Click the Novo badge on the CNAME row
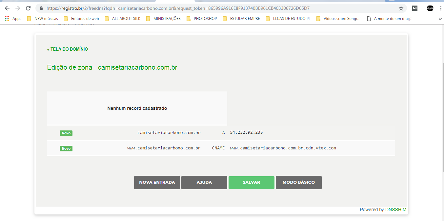Viewport: 444px width, 221px height. pos(66,148)
